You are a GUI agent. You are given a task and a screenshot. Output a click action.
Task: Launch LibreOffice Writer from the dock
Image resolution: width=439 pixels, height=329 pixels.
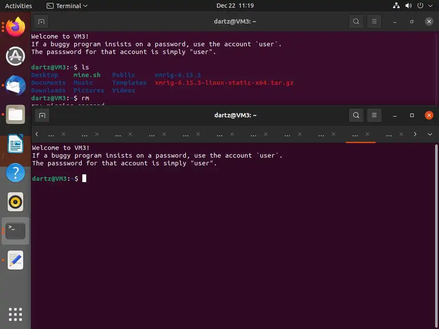click(x=15, y=144)
